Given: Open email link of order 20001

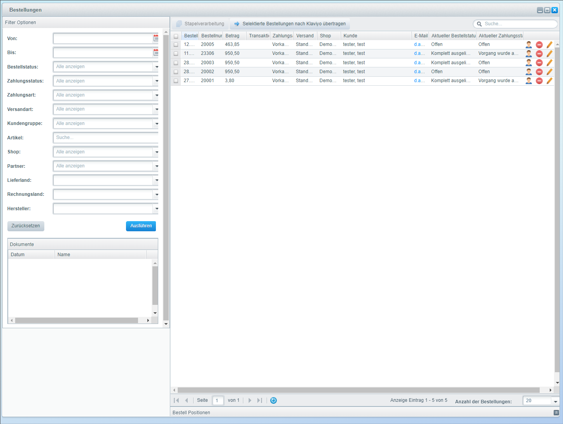Looking at the screenshot, I should (x=420, y=81).
